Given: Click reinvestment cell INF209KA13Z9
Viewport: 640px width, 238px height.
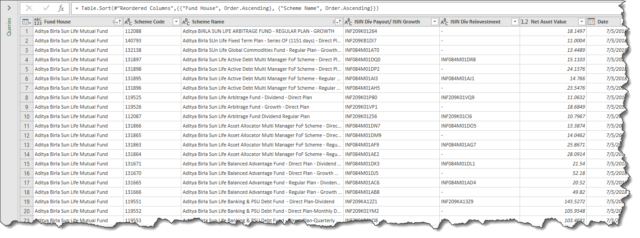Looking at the screenshot, I should pyautogui.click(x=479, y=201).
